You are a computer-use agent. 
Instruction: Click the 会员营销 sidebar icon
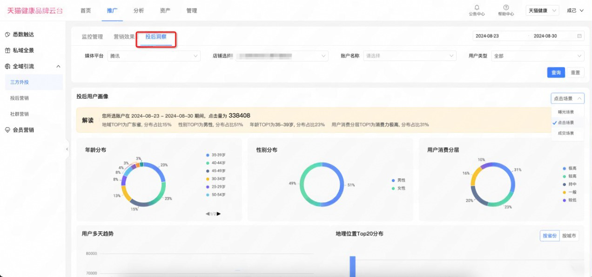tap(7, 130)
